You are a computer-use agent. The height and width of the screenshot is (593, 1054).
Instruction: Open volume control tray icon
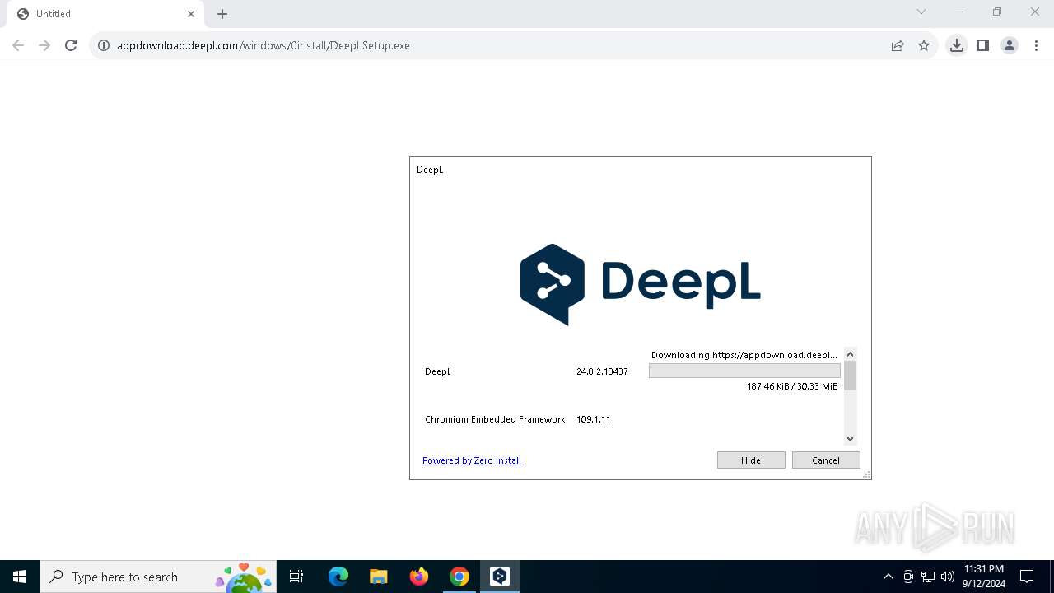pyautogui.click(x=948, y=577)
